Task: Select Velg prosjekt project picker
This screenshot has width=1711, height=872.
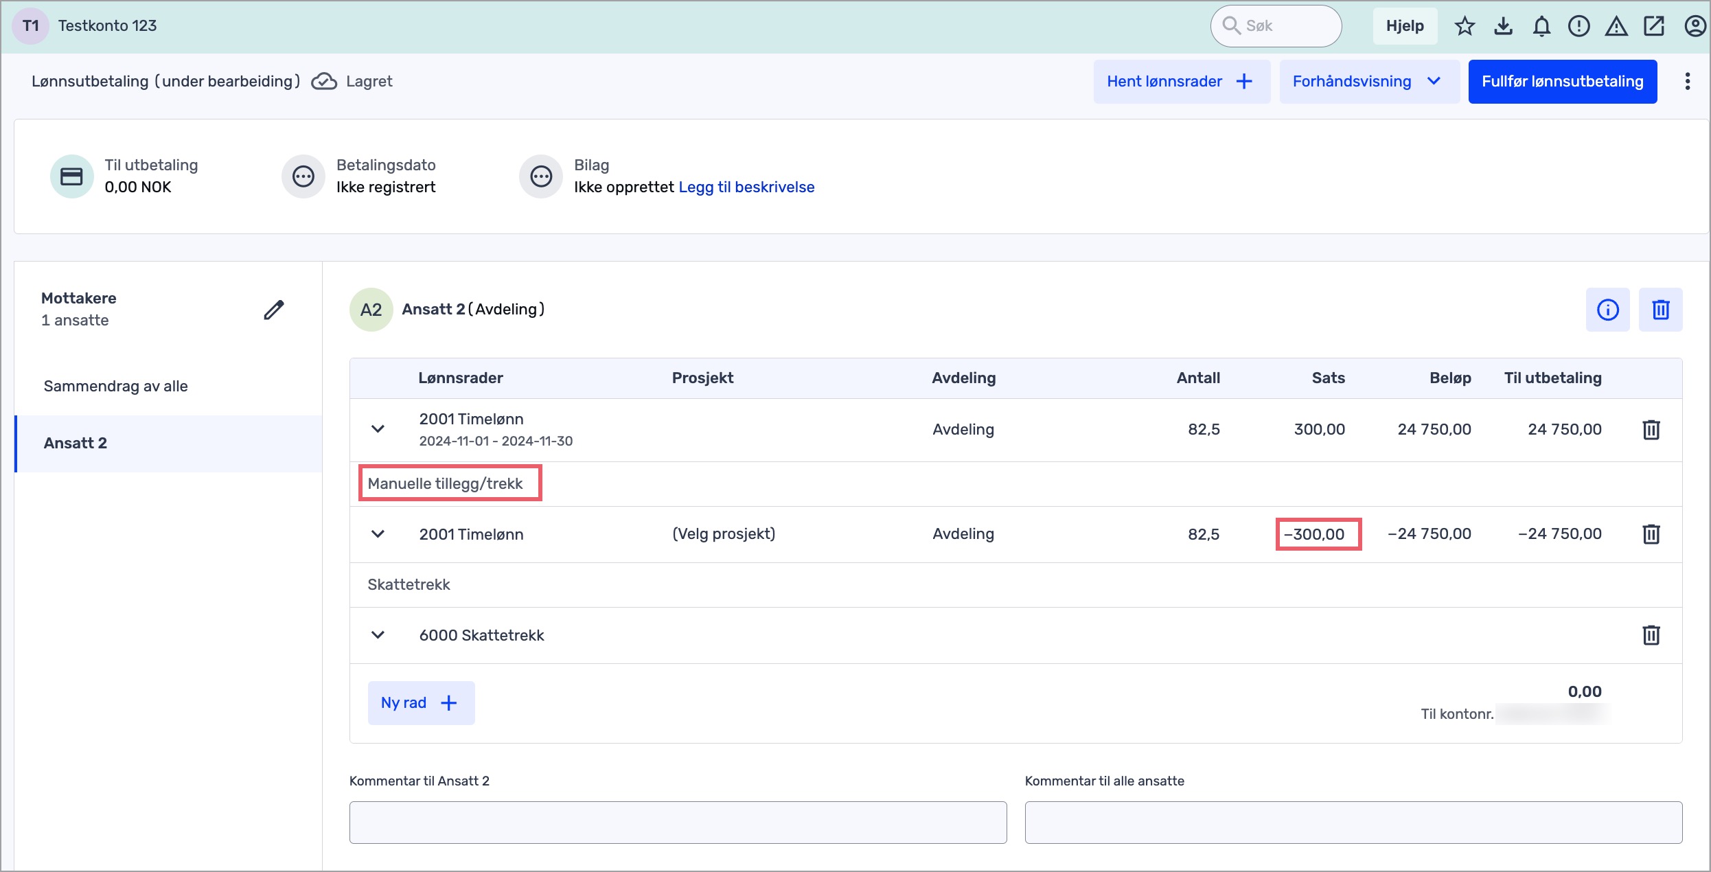Action: [x=724, y=534]
